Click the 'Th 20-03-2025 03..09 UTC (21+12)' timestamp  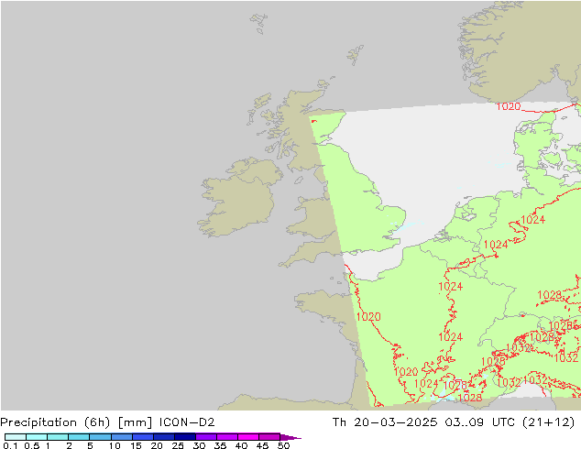[454, 422]
